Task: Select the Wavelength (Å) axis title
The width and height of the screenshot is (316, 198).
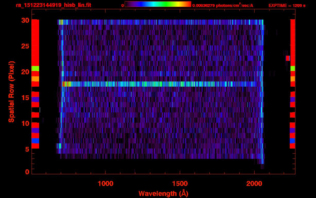Action: (x=163, y=193)
